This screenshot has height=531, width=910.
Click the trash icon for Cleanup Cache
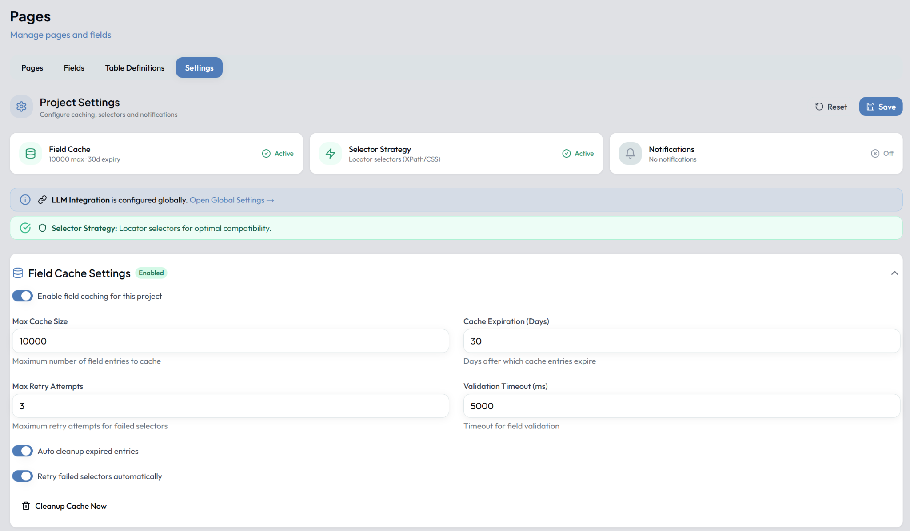click(x=26, y=506)
